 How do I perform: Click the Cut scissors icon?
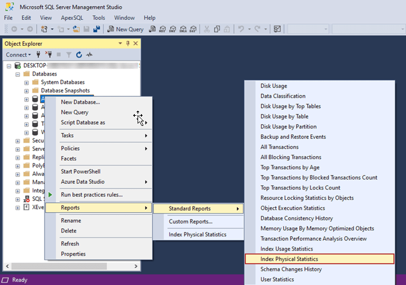coord(206,29)
